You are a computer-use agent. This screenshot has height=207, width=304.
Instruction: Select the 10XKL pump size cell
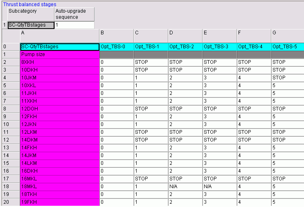click(60, 85)
